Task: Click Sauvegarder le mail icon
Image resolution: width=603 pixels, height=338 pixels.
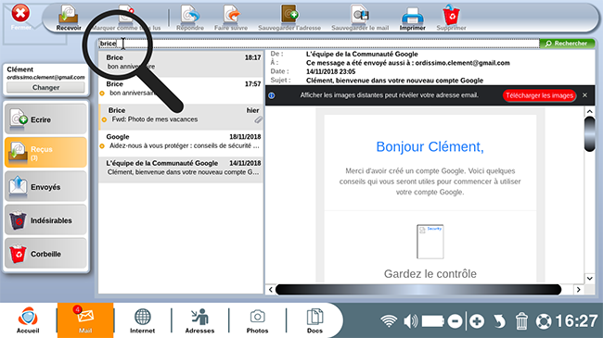Action: pyautogui.click(x=360, y=18)
